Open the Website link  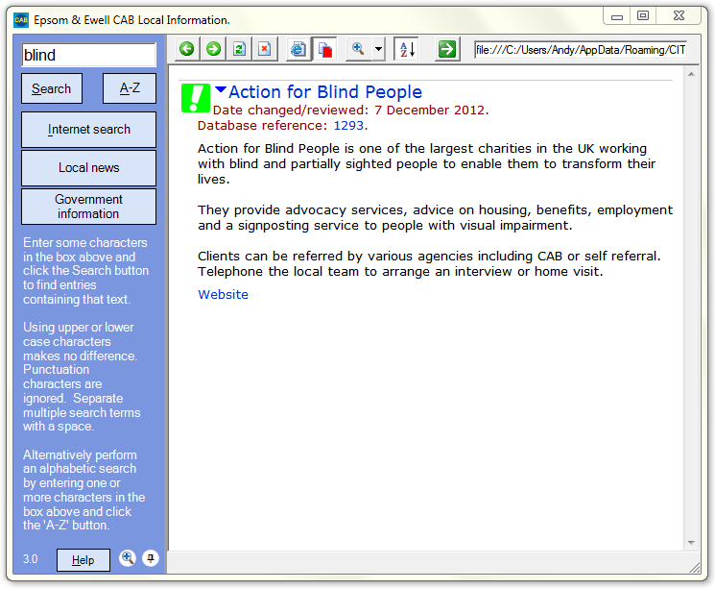223,294
